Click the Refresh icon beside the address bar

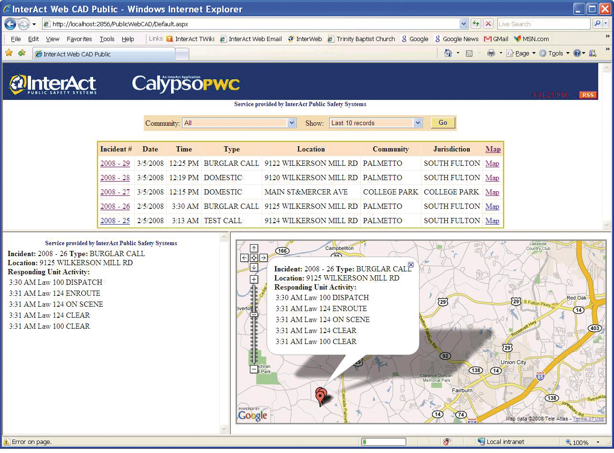click(x=476, y=23)
